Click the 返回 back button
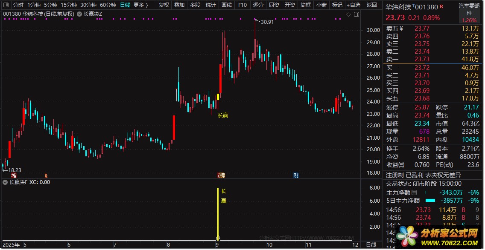485x250 pixels. (x=372, y=5)
